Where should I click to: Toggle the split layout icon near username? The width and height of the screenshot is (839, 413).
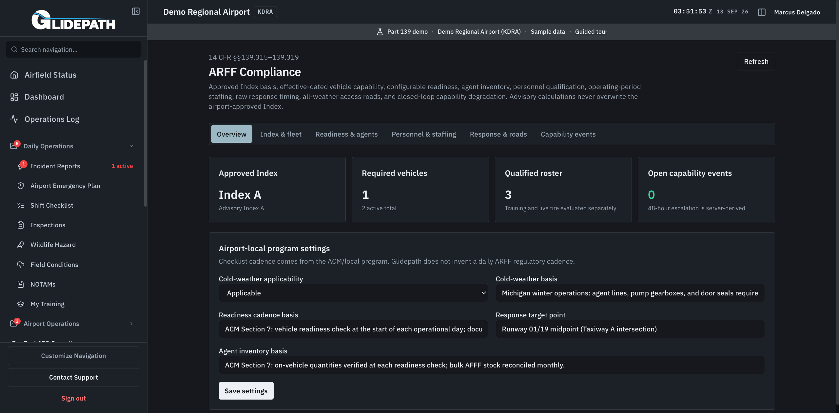pos(762,12)
